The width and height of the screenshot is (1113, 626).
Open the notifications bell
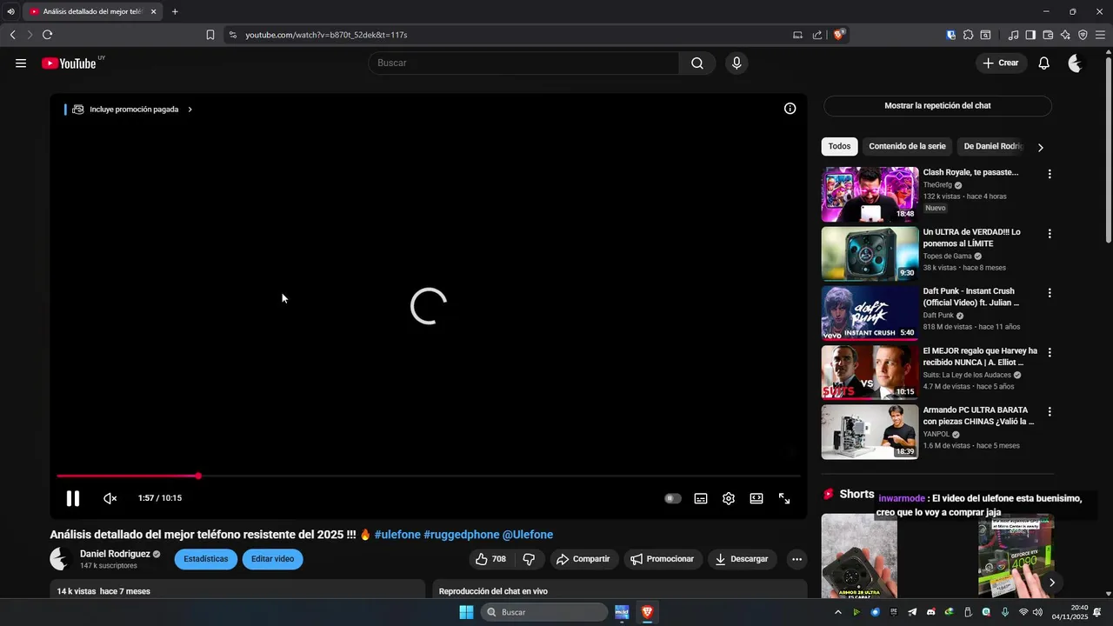1044,63
